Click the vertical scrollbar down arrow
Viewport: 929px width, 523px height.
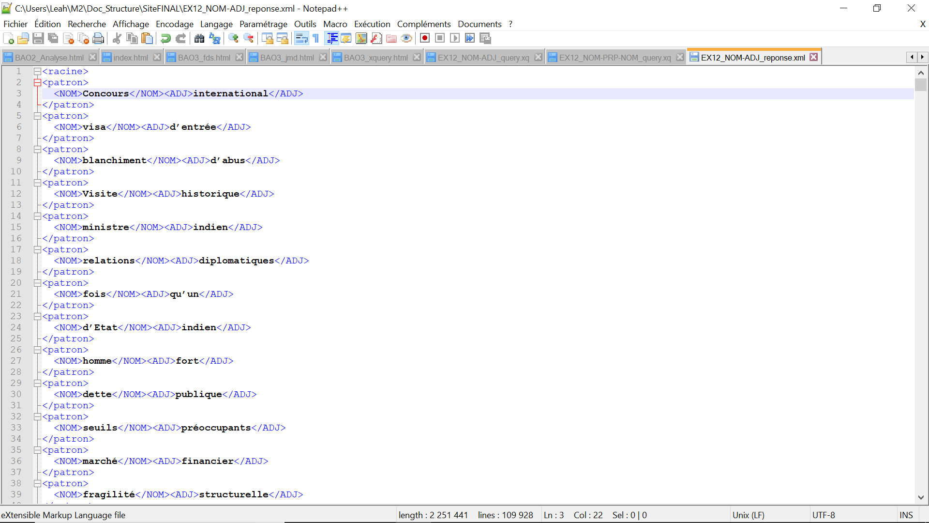(x=921, y=497)
